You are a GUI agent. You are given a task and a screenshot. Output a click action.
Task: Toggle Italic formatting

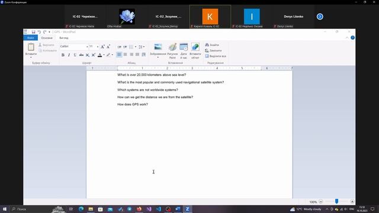[x=69, y=55]
